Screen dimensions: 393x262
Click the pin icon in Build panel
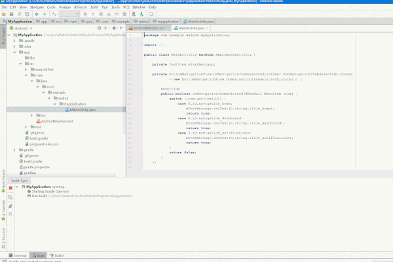click(10, 206)
